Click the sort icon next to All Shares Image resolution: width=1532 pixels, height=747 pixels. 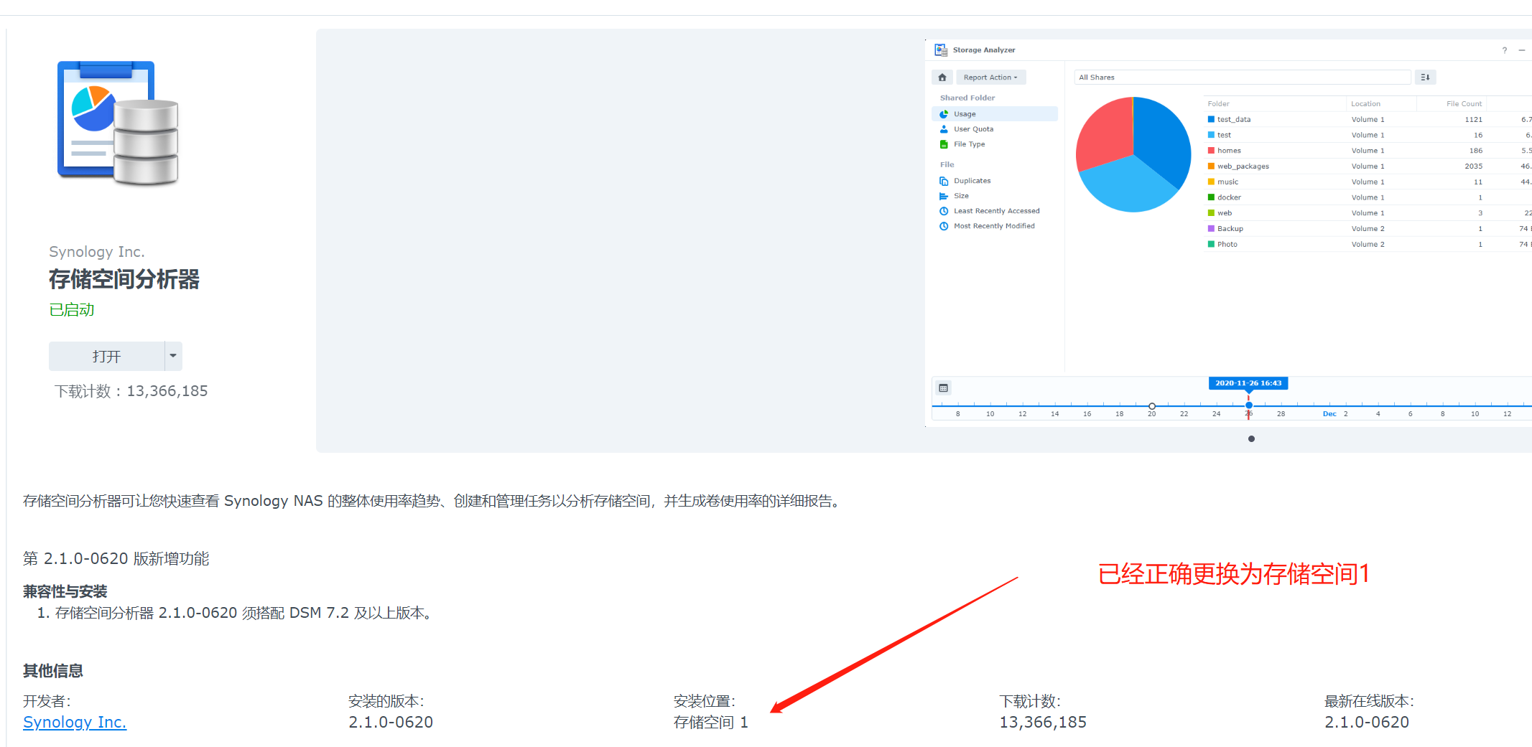click(x=1425, y=77)
